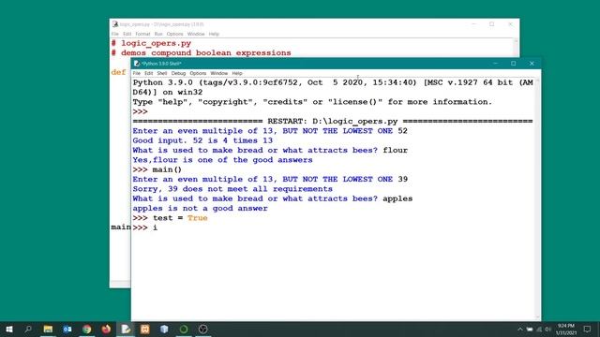
Task: Click 'Good input. 52 is 4 times 13'
Action: [202, 140]
